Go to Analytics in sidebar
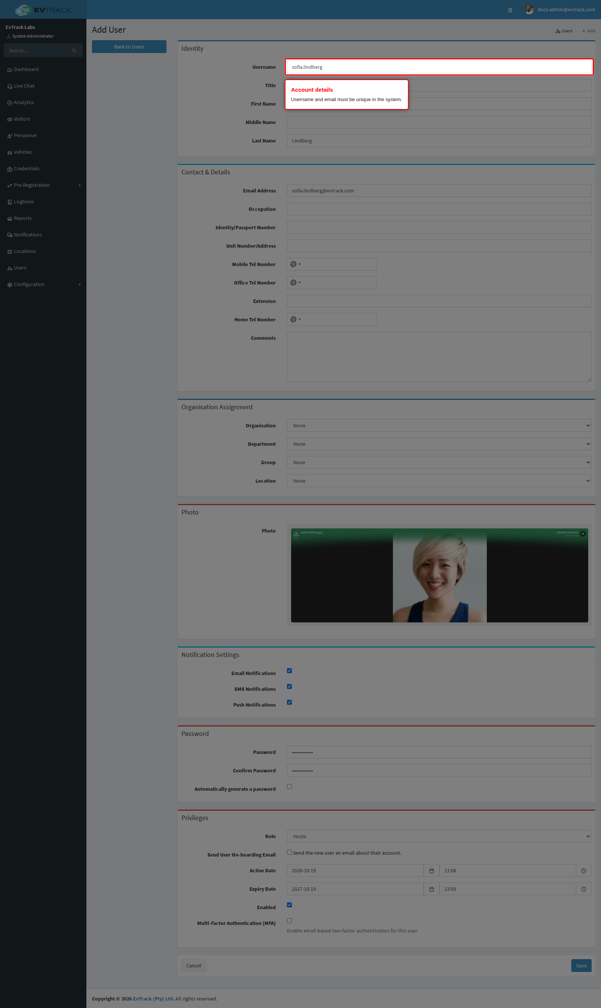This screenshot has width=601, height=1008. pyautogui.click(x=43, y=103)
